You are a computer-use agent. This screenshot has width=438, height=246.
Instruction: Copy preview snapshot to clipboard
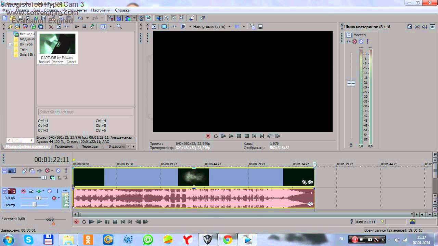(253, 26)
